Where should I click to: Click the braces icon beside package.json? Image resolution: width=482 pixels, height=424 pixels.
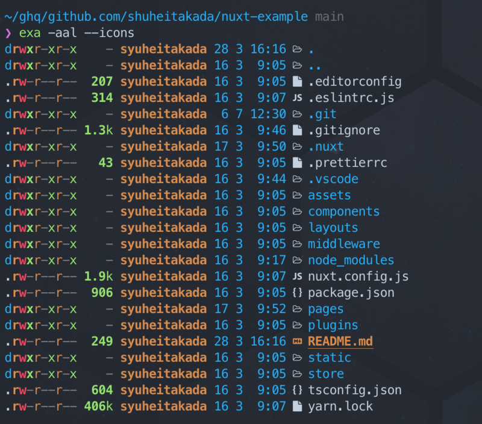tap(297, 293)
